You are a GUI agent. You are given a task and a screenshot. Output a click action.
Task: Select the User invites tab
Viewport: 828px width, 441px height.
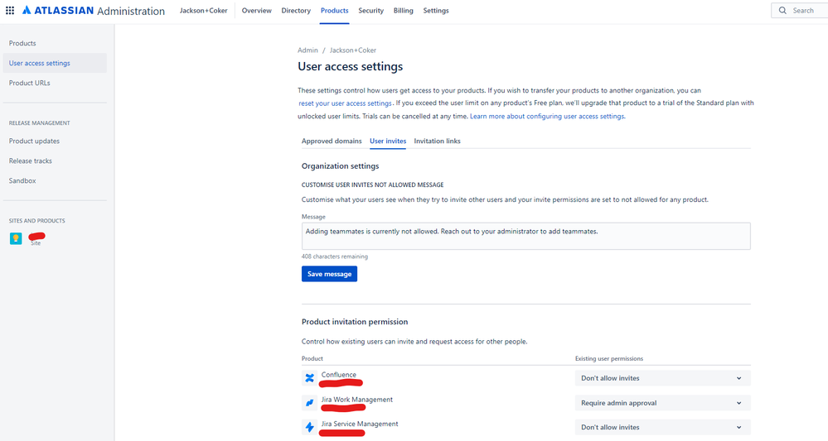point(388,141)
